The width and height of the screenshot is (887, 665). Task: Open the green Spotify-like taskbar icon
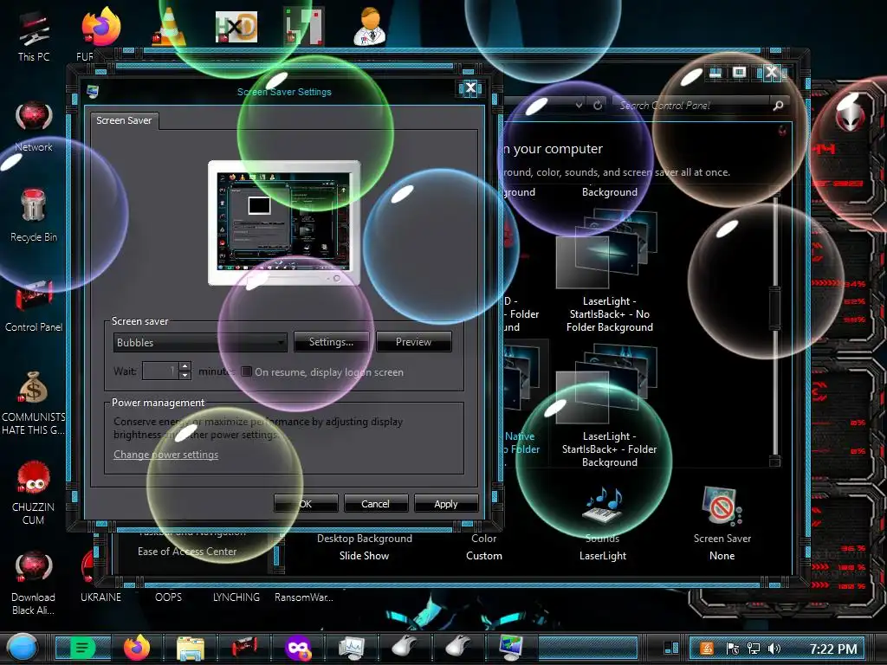(x=83, y=648)
